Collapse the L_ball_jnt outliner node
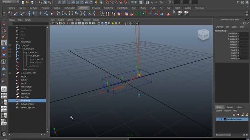The width and height of the screenshot is (250, 140). [9, 56]
